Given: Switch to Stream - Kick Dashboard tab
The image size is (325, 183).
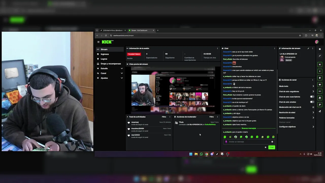Looking at the screenshot, I should pyautogui.click(x=141, y=30).
